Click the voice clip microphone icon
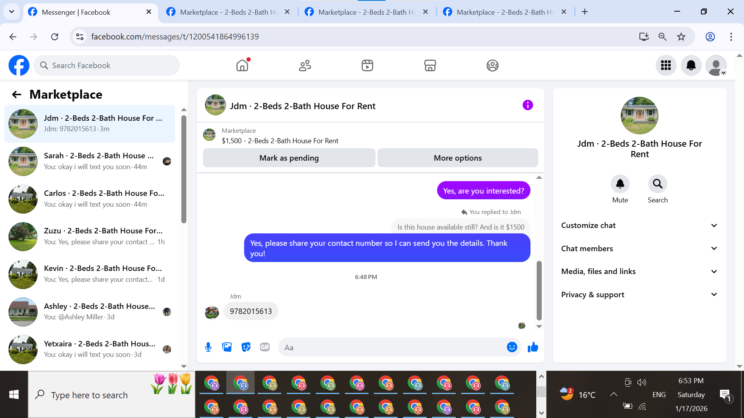This screenshot has height=418, width=744. coord(208,347)
